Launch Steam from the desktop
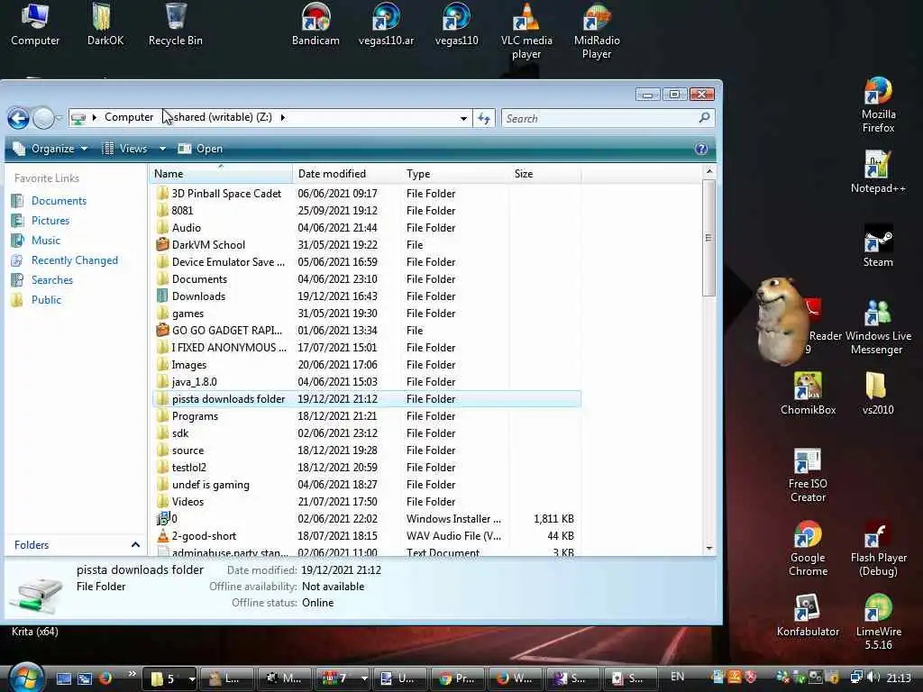The width and height of the screenshot is (923, 692). 878,246
